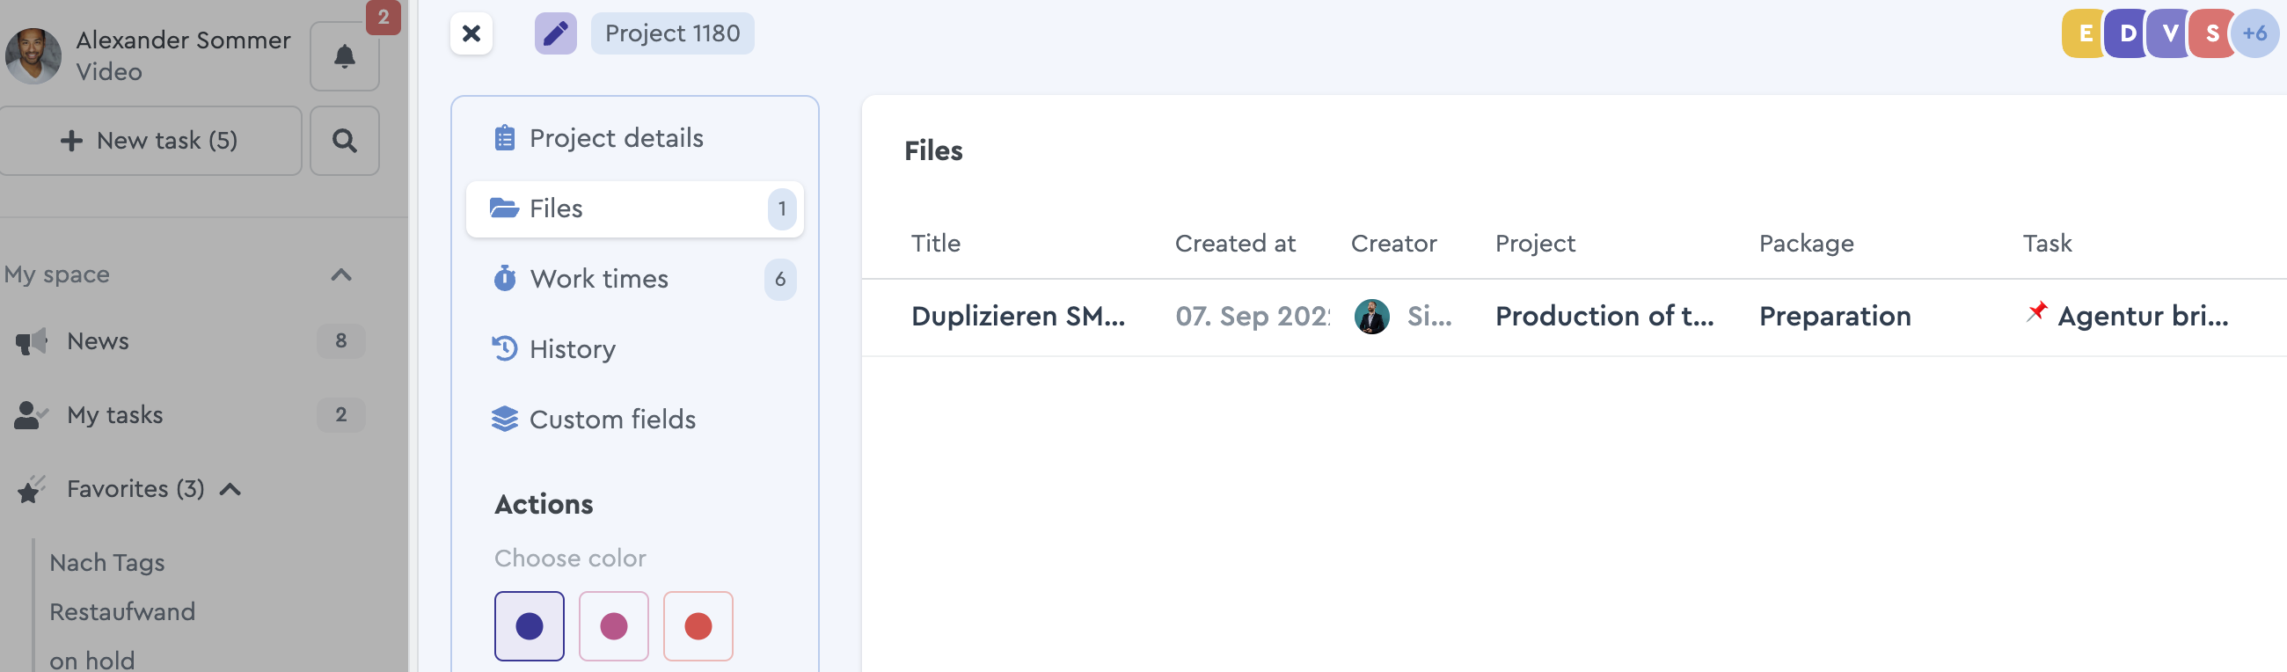This screenshot has width=2287, height=672.
Task: Select the Files tab
Action: click(x=634, y=208)
